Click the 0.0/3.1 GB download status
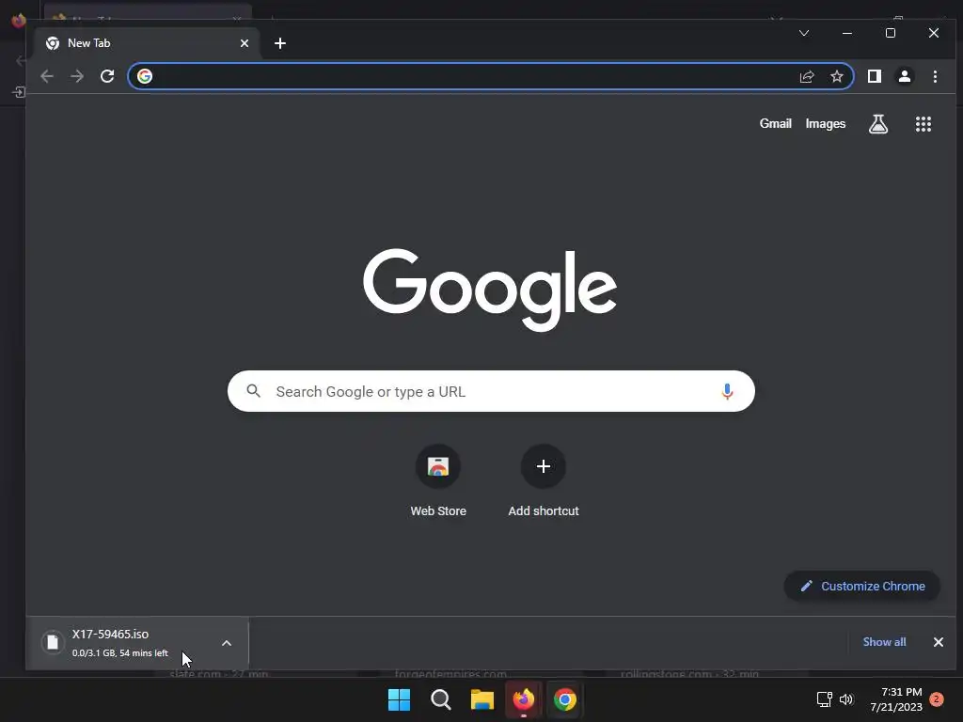This screenshot has width=963, height=722. [119, 653]
